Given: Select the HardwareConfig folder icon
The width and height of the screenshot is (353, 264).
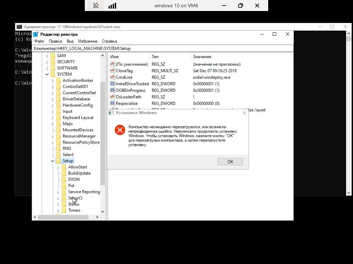Looking at the screenshot, I should (x=59, y=105).
